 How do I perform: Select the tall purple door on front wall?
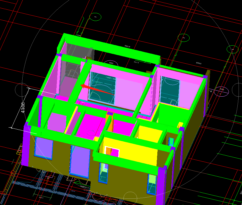click(x=80, y=161)
